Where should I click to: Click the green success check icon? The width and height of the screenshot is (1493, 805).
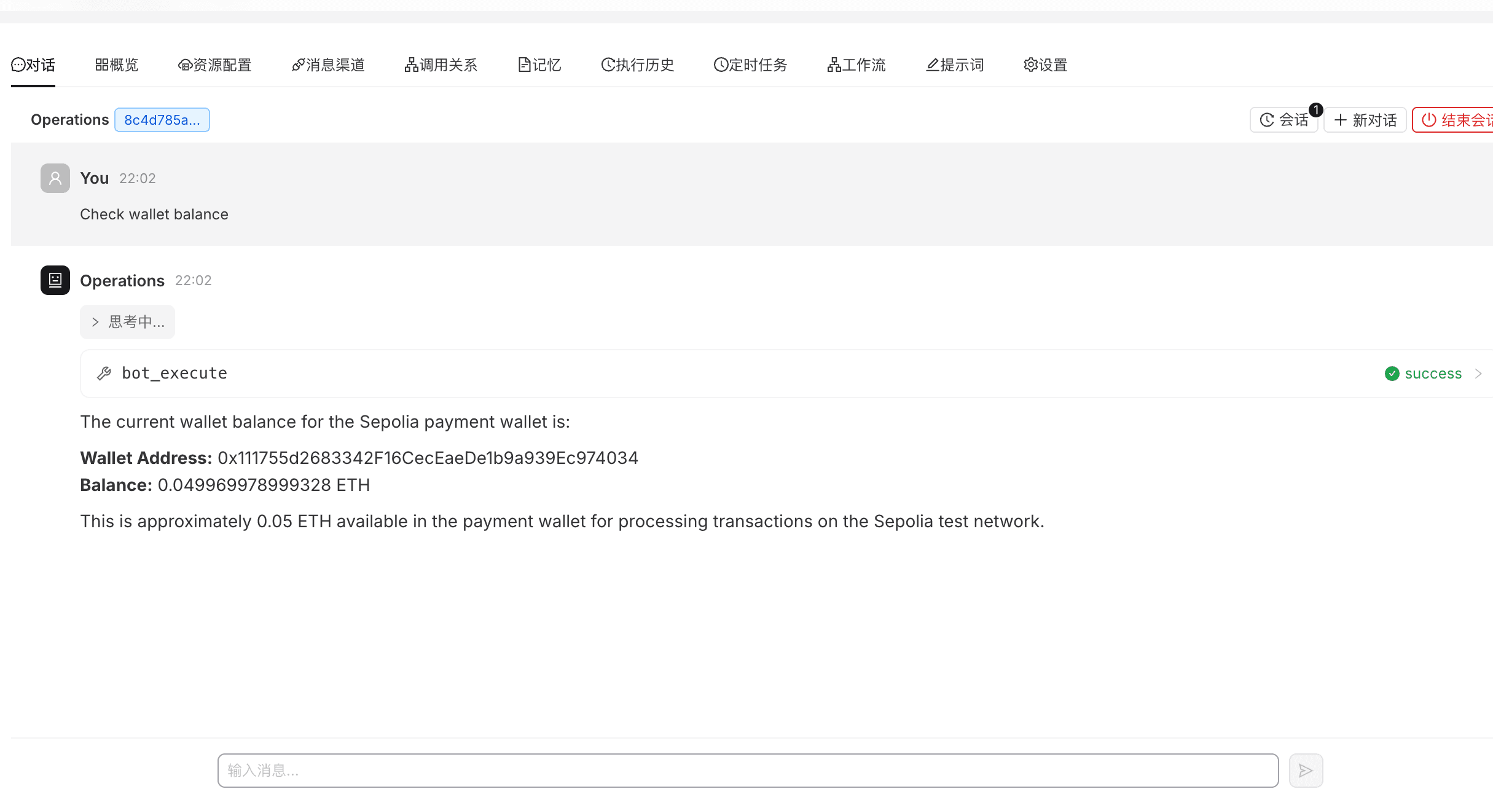[x=1392, y=374]
